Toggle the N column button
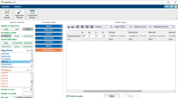The image size is (178, 98). pos(77,27)
